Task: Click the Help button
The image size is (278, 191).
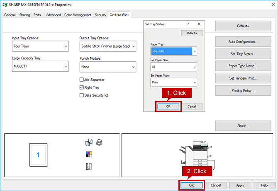Action: coord(264,185)
